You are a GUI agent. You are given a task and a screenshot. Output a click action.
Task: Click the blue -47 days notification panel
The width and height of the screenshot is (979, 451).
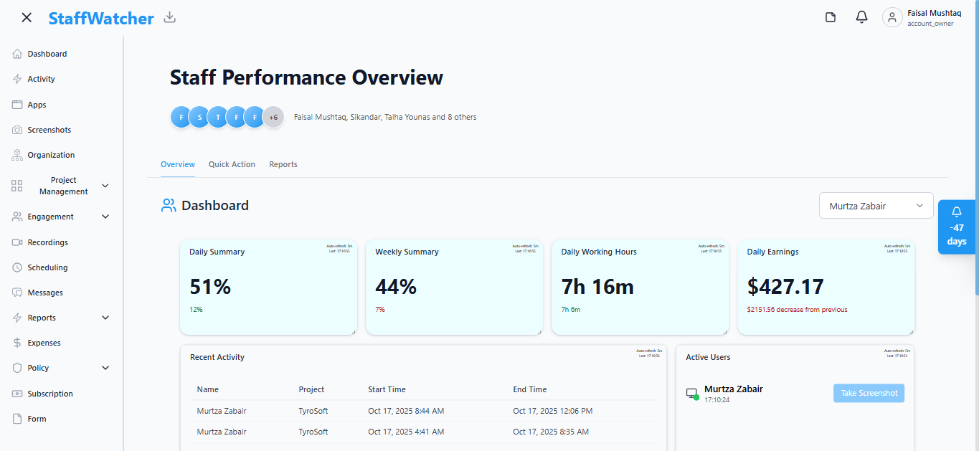[957, 227]
